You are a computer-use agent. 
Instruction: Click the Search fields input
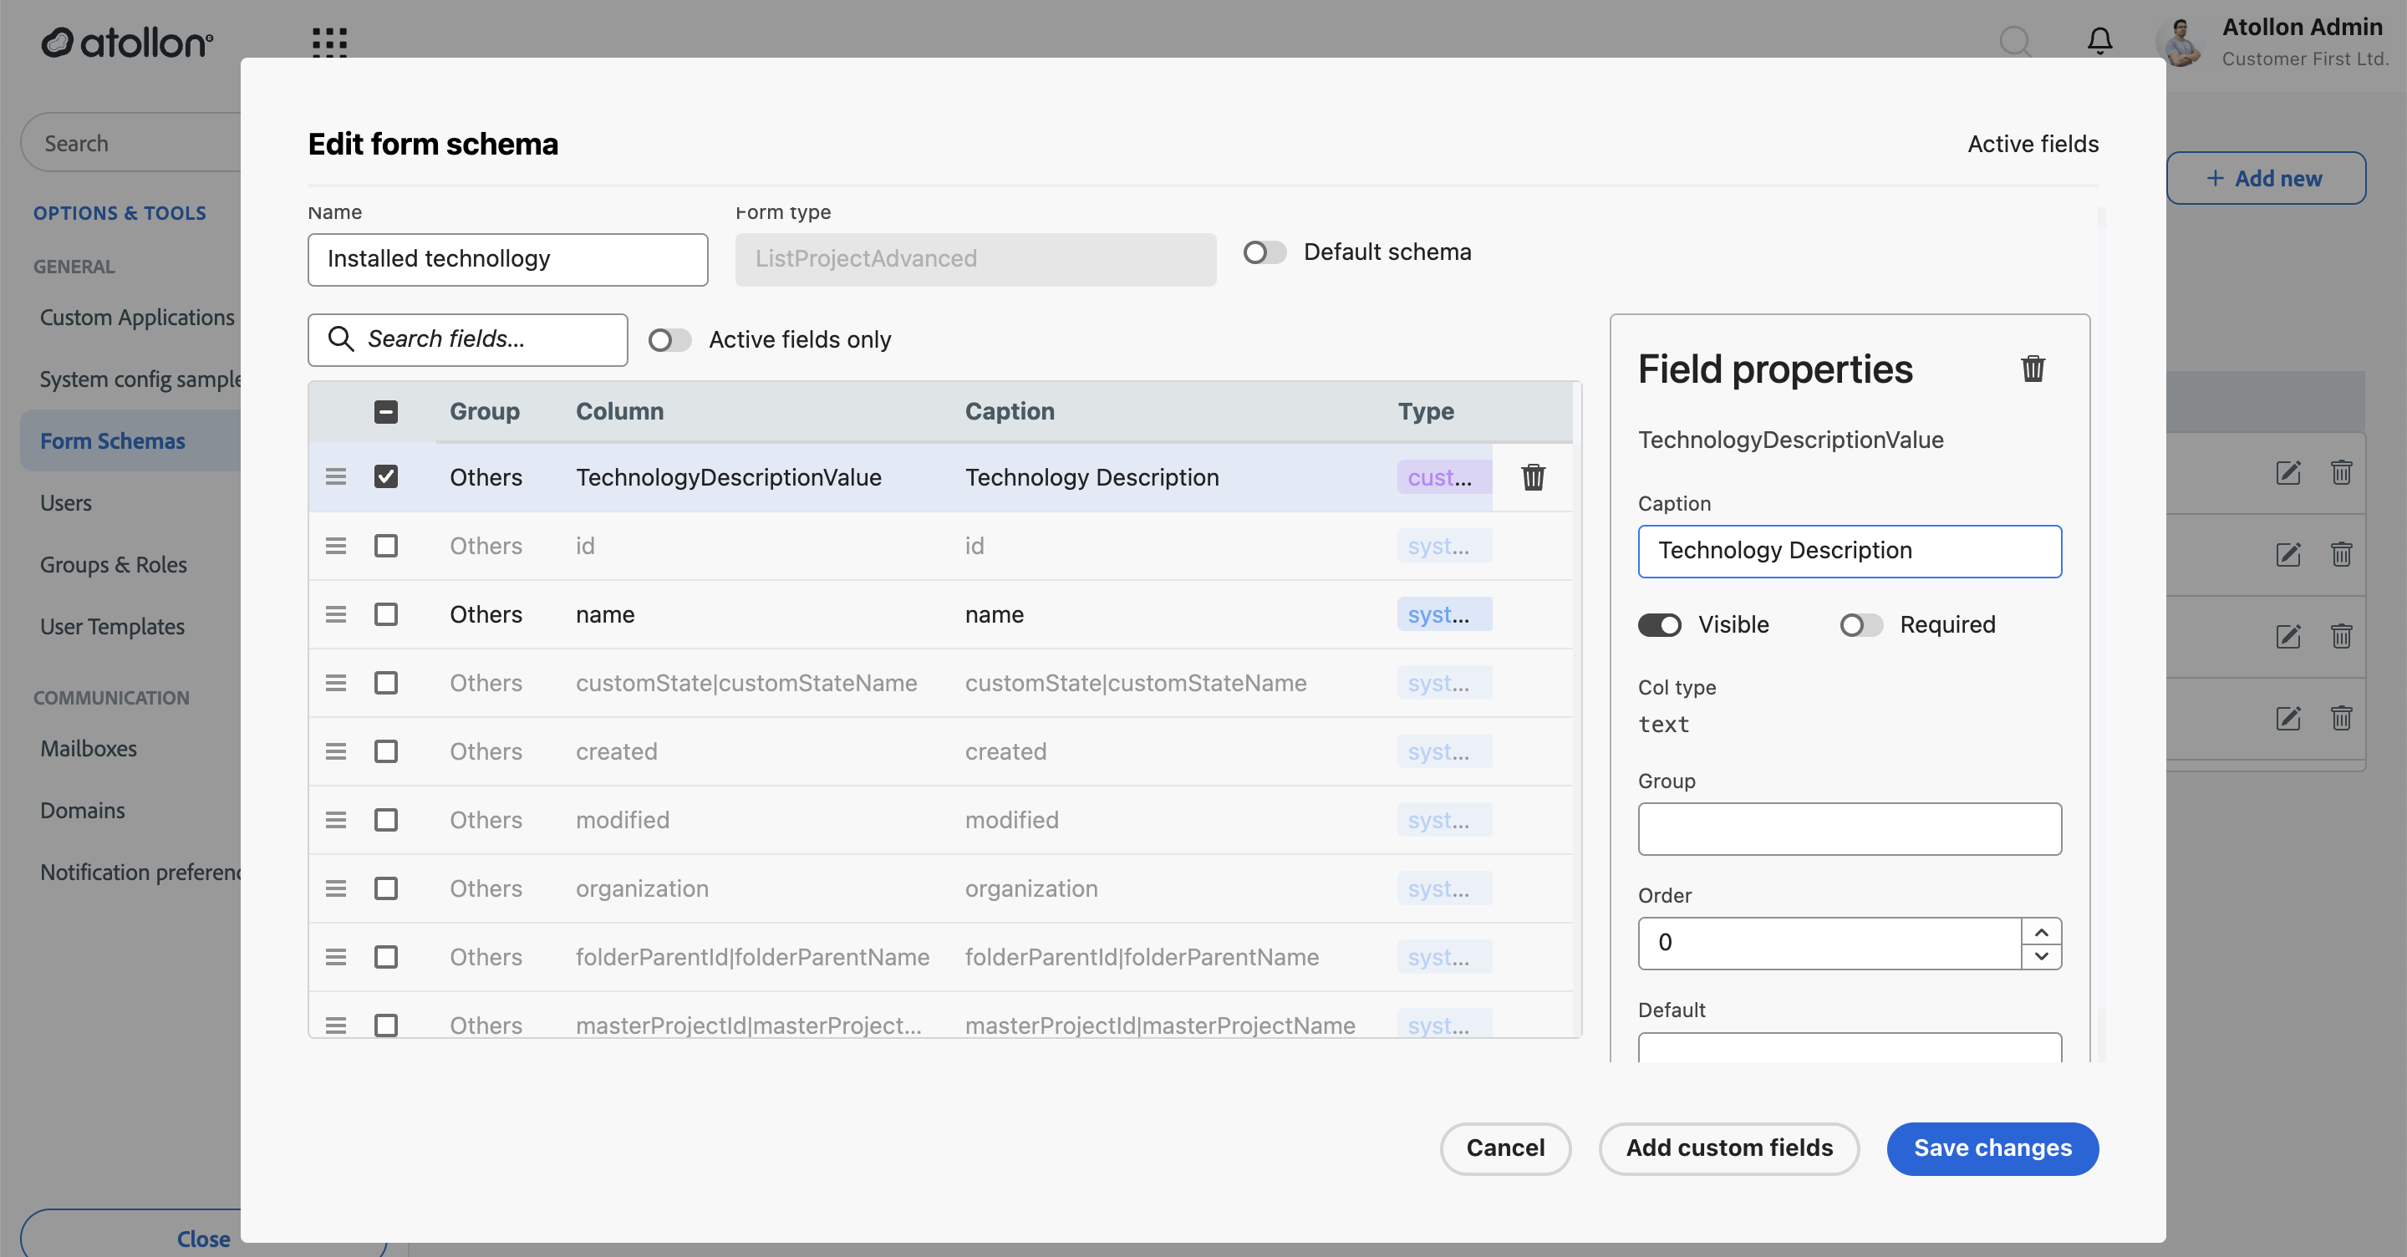[x=467, y=339]
